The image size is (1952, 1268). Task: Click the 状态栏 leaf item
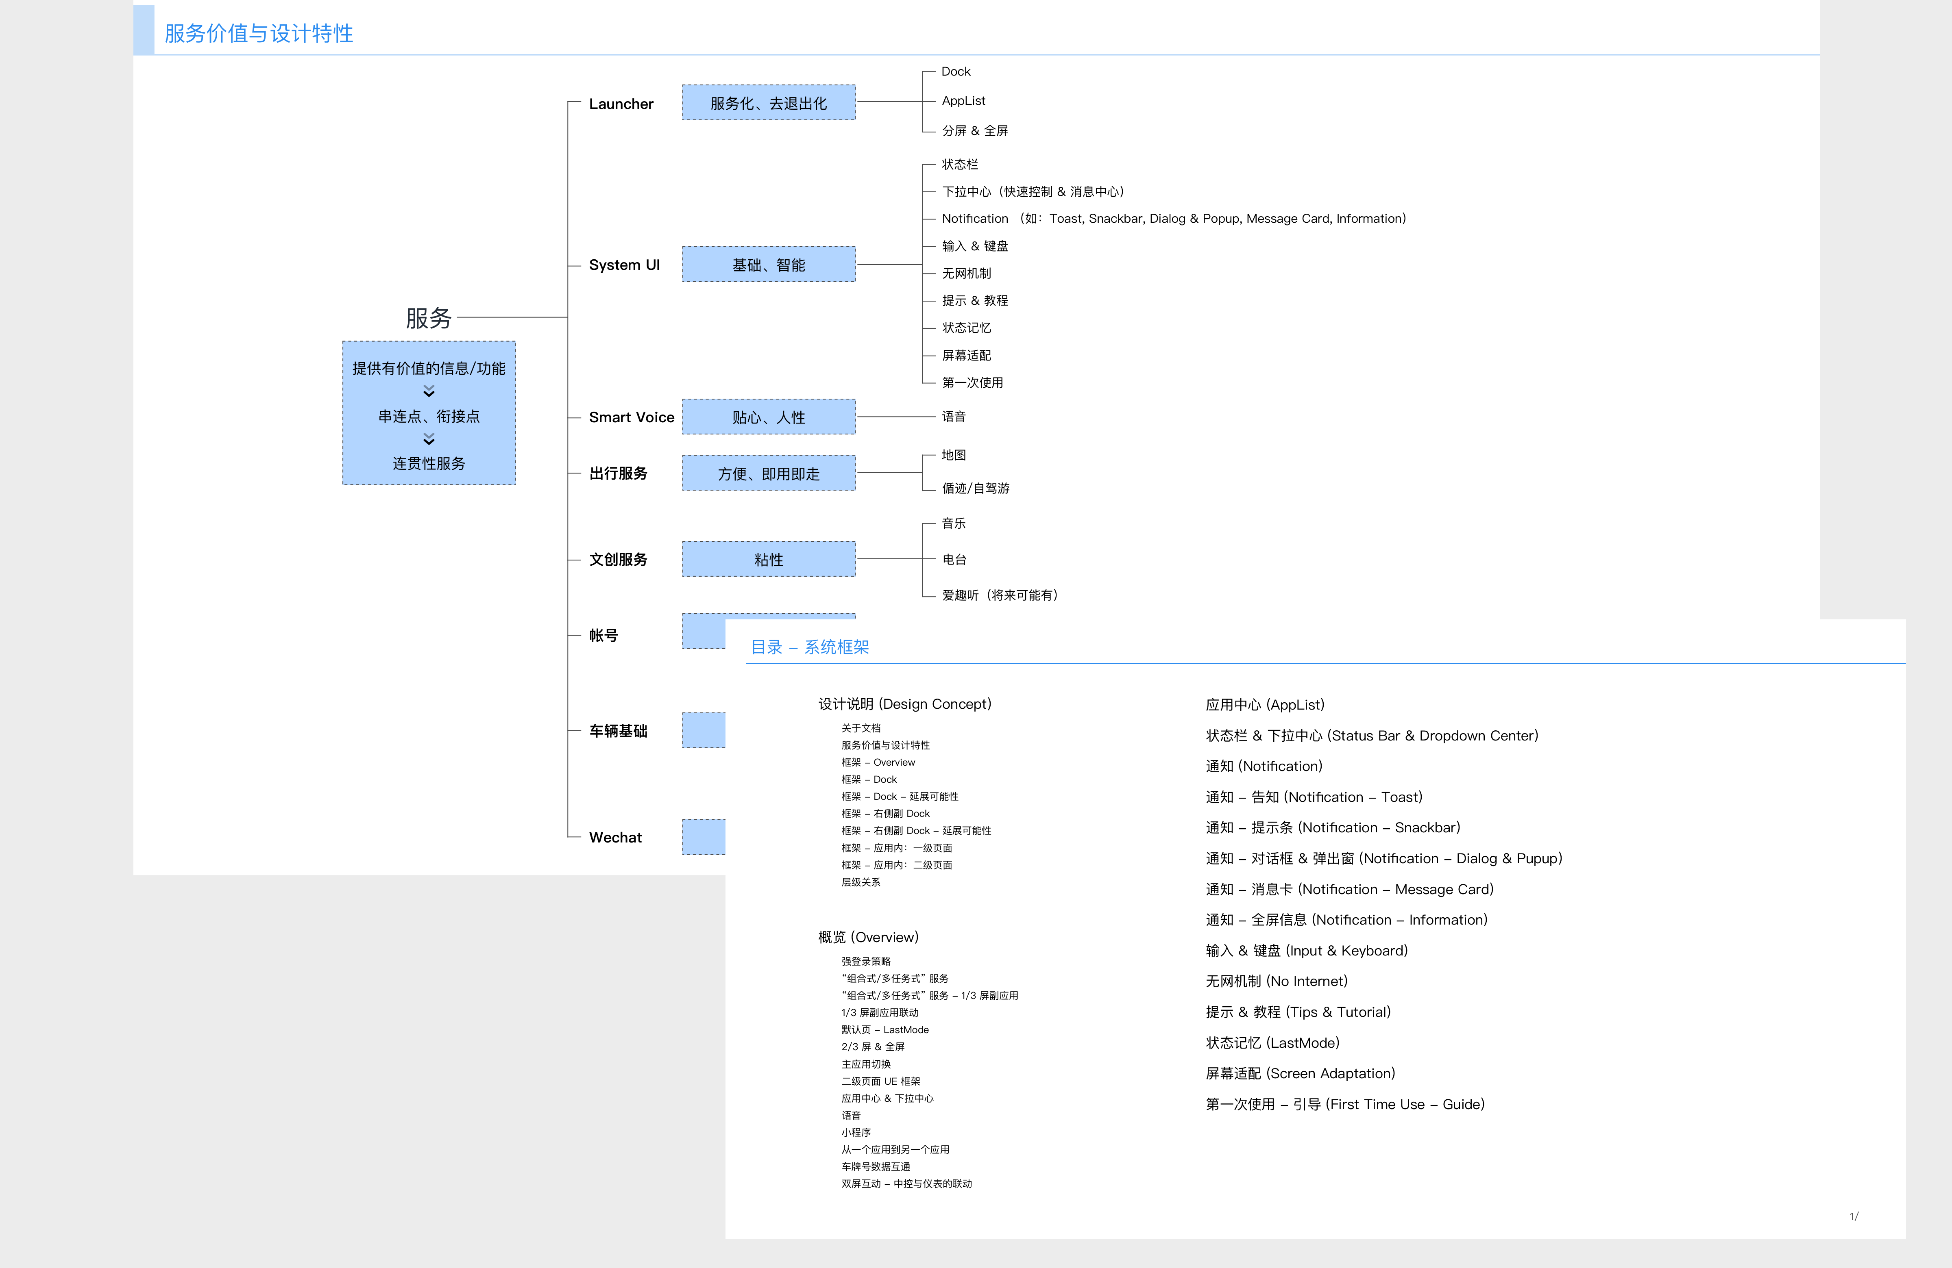point(960,165)
